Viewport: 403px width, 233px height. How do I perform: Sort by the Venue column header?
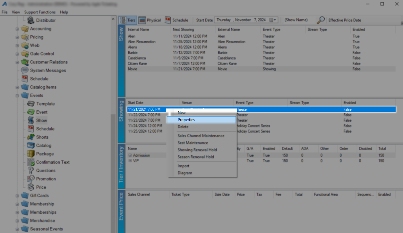click(x=207, y=103)
